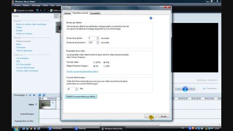Open the Affichage menu
The width and height of the screenshot is (233, 131).
(36, 5)
